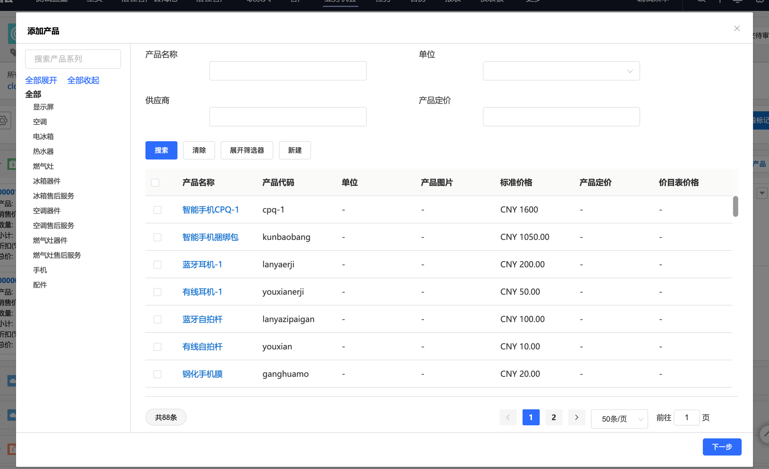The image size is (769, 469).
Task: Click the previous page arrow in pagination
Action: (x=508, y=417)
